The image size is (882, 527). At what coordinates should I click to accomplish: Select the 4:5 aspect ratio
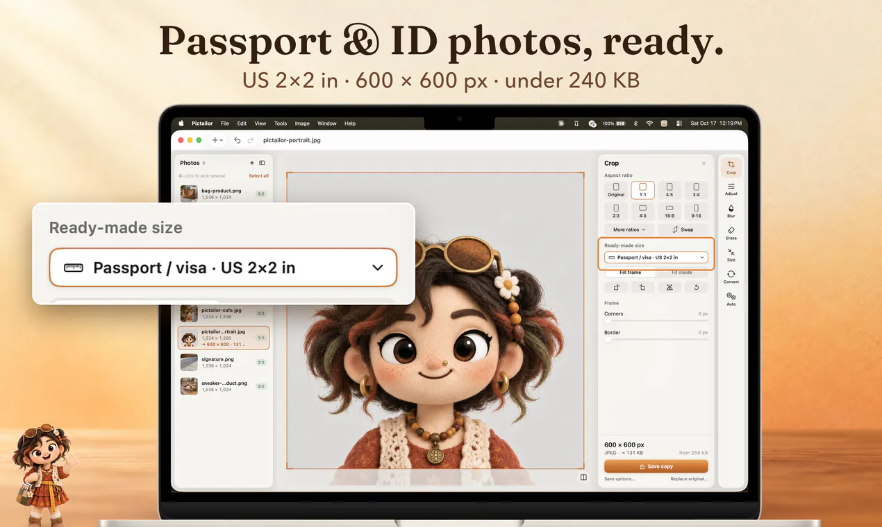click(669, 190)
